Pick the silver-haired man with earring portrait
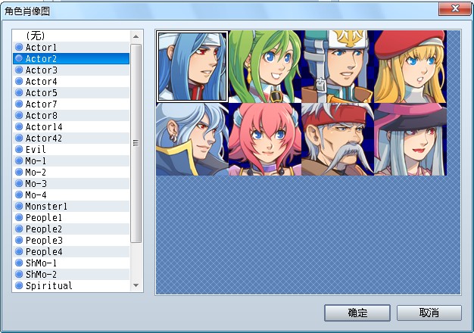The height and width of the screenshot is (333, 474). pos(192,139)
